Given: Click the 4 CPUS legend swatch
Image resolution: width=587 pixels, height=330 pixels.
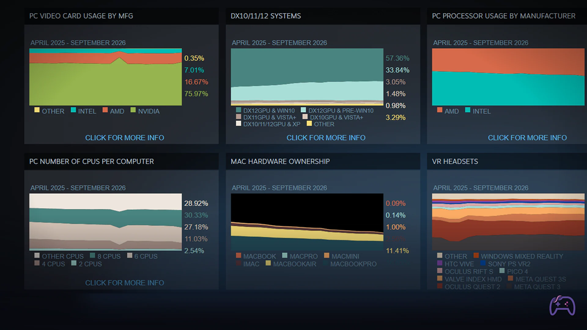Looking at the screenshot, I should pos(37,263).
